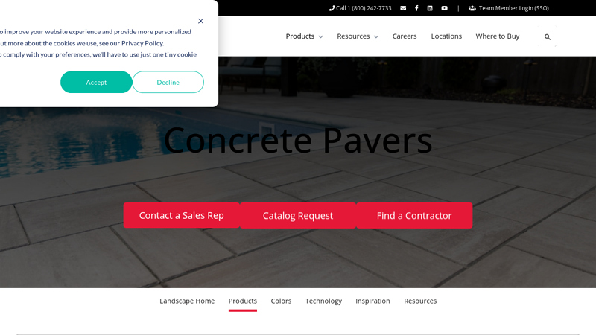The image size is (596, 335).
Task: Click the search magnifier icon
Action: coord(548,36)
